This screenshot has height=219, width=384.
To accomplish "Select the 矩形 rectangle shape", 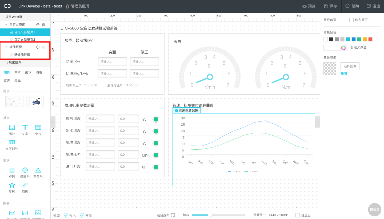I will 12,170.
